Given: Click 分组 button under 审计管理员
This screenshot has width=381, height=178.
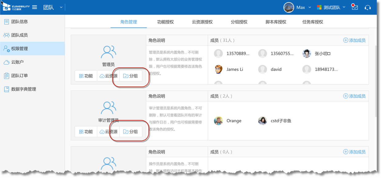Looking at the screenshot, I should tap(131, 132).
